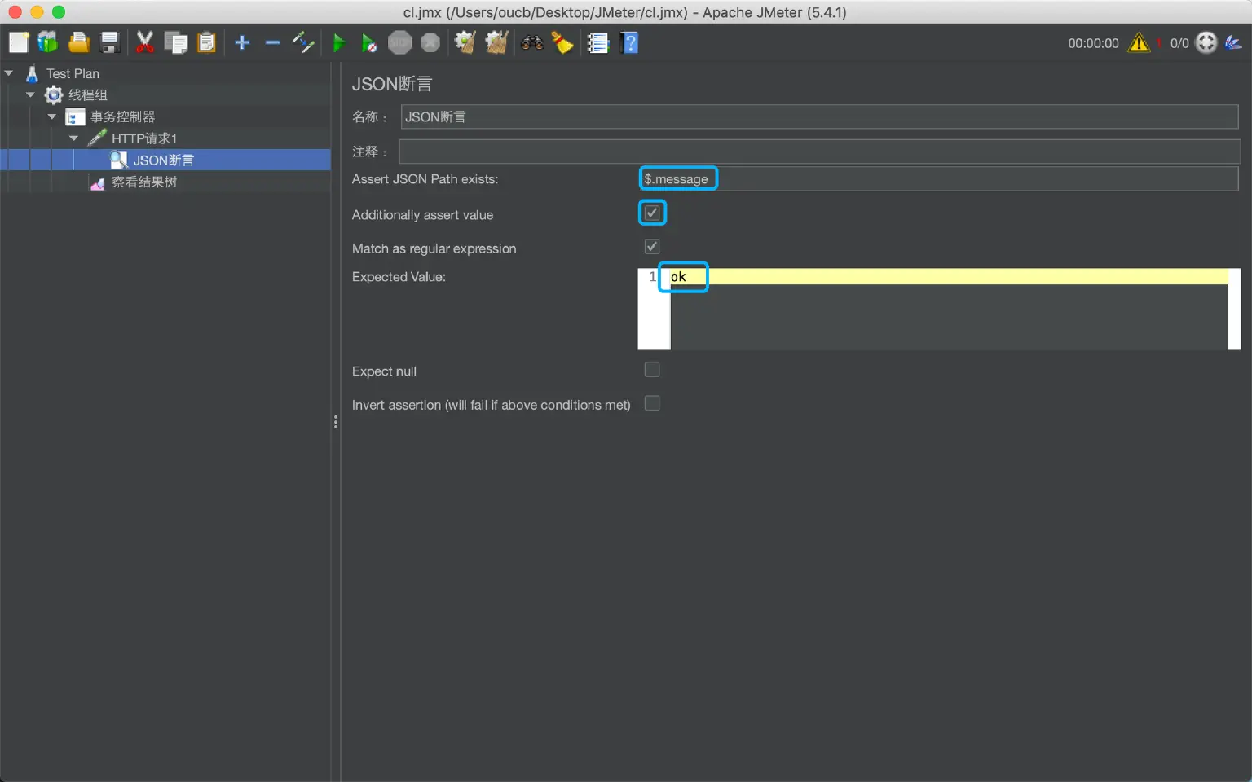1252x782 pixels.
Task: Open Function Helper list icon
Action: [x=598, y=42]
